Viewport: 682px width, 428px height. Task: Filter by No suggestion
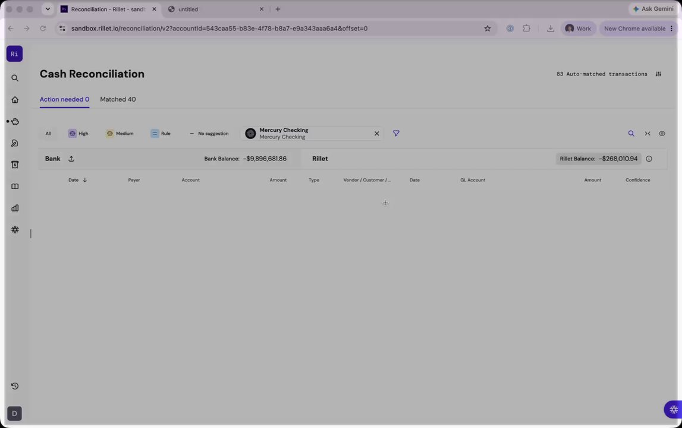tap(209, 134)
